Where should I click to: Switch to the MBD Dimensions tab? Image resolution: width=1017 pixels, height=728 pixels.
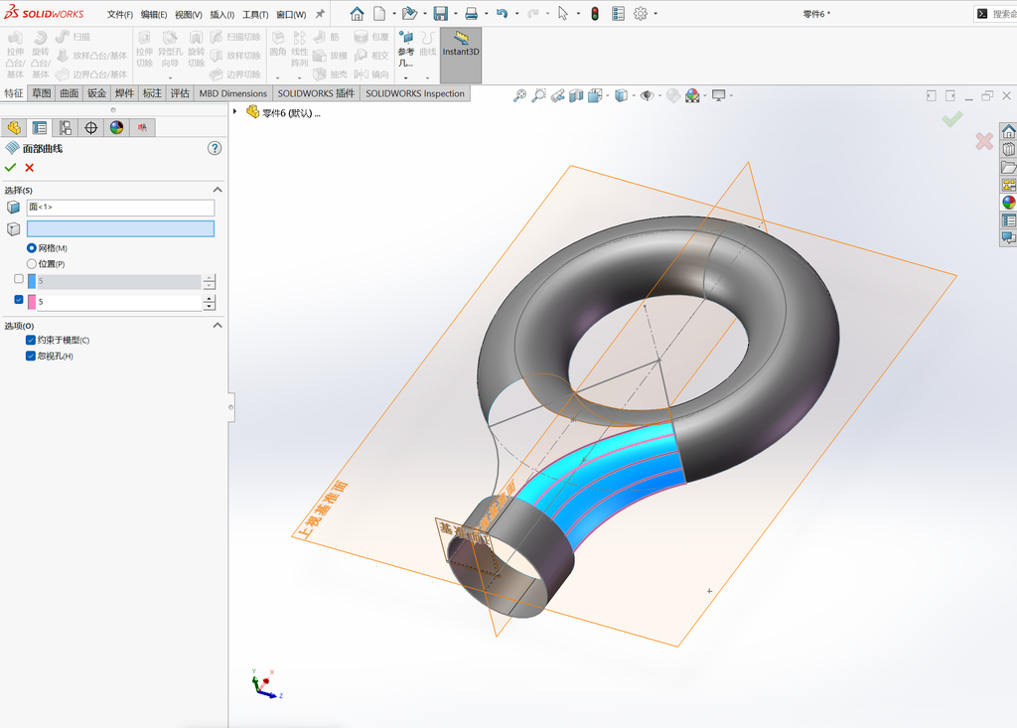coord(232,93)
